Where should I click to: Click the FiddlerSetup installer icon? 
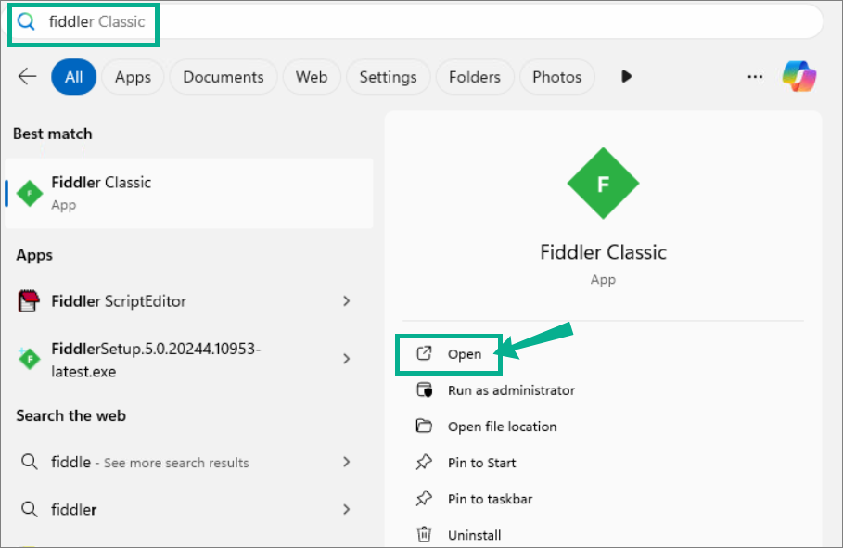coord(30,359)
